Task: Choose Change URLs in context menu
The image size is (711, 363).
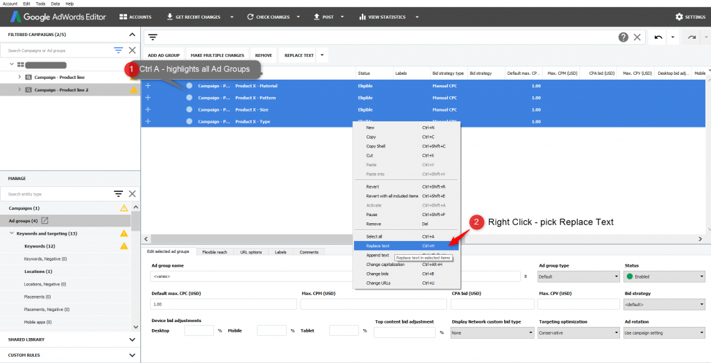Action: click(377, 283)
